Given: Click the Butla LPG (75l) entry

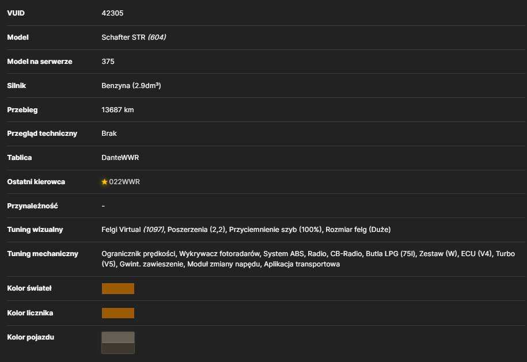Looking at the screenshot, I should click(390, 254).
